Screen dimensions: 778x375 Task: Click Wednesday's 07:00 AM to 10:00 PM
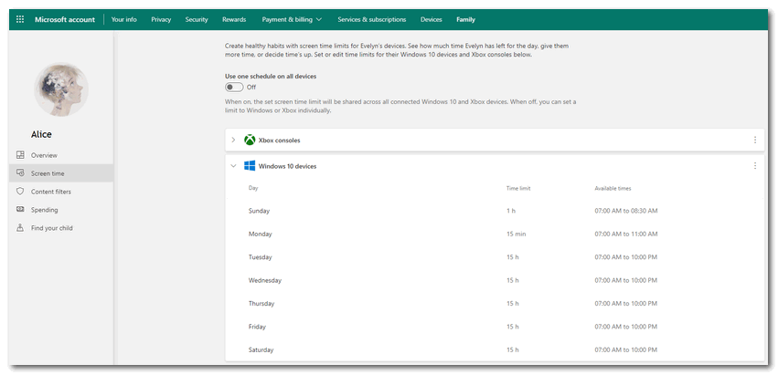626,280
